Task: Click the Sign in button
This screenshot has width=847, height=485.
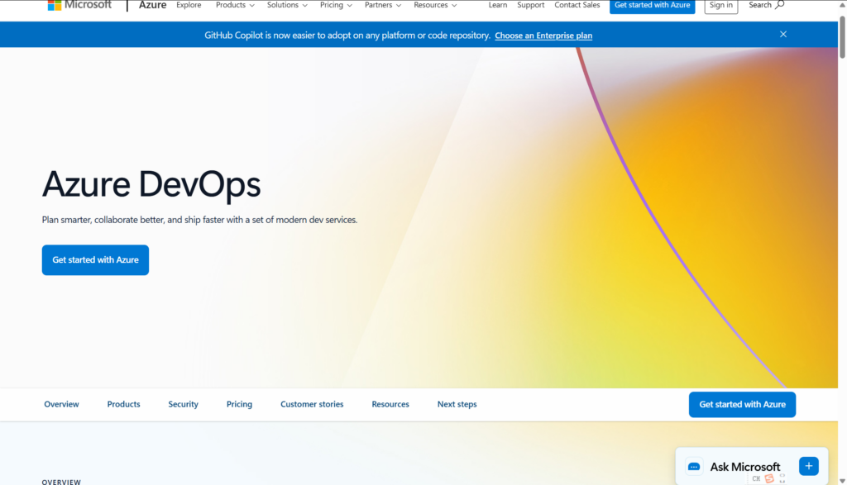Action: tap(720, 6)
